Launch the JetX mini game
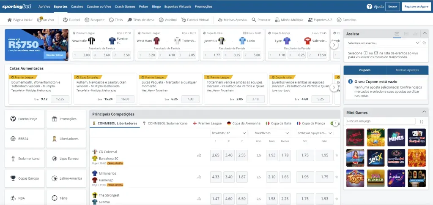Screen dimensions: 433x205 tap(376, 158)
